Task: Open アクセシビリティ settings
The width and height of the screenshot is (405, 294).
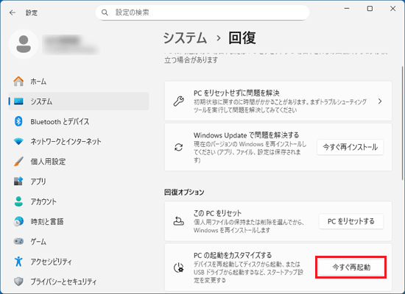Action: pos(79,262)
